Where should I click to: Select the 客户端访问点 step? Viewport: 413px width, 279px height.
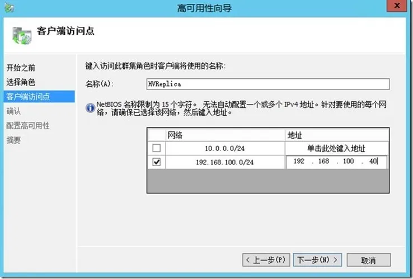pyautogui.click(x=39, y=97)
